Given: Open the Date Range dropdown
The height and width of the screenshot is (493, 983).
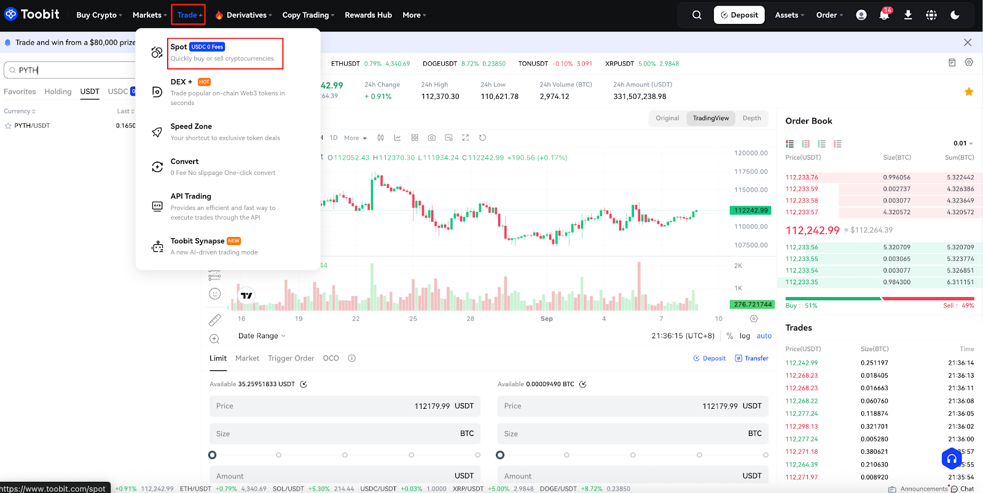Looking at the screenshot, I should [262, 336].
